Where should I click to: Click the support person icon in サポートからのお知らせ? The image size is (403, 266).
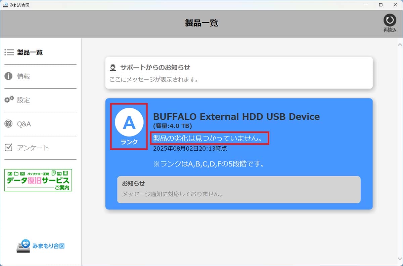pos(113,68)
